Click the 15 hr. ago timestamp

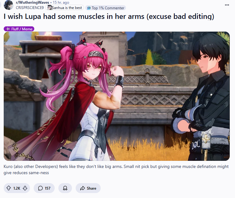point(61,2)
